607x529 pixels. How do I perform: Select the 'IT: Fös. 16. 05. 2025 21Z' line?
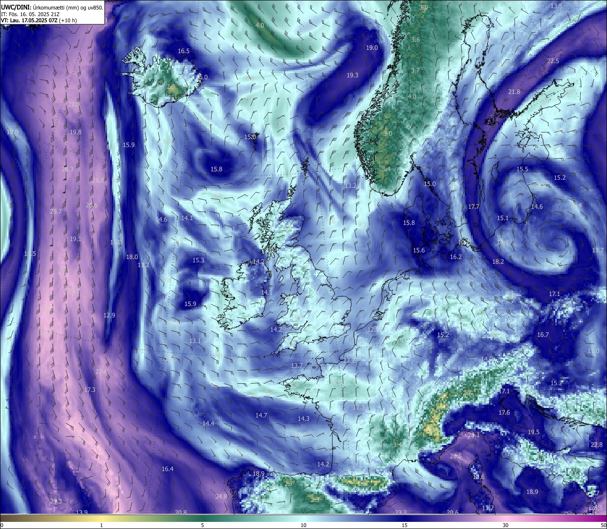click(30, 14)
